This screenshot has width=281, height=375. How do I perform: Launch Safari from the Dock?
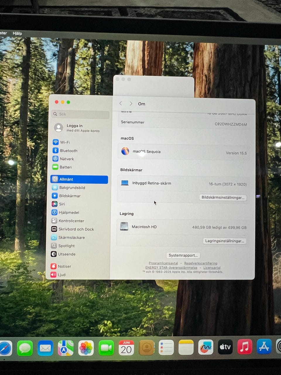(5, 348)
